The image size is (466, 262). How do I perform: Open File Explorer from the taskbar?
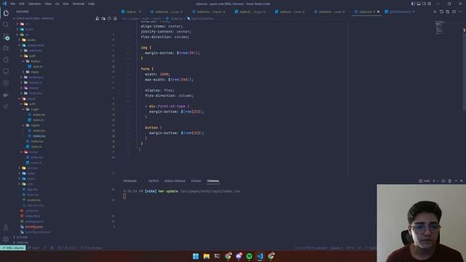tap(206, 256)
